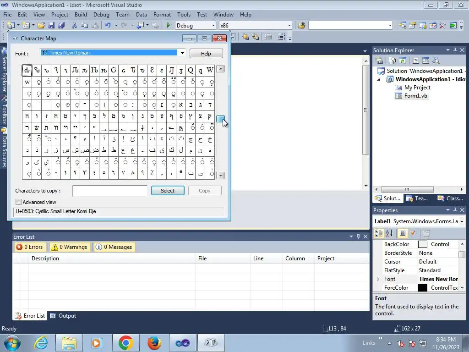This screenshot has height=352, width=469.
Task: Click the Characters to copy field
Action: coord(110,191)
